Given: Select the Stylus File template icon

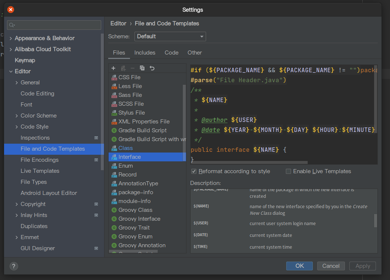Looking at the screenshot, I should tap(114, 113).
